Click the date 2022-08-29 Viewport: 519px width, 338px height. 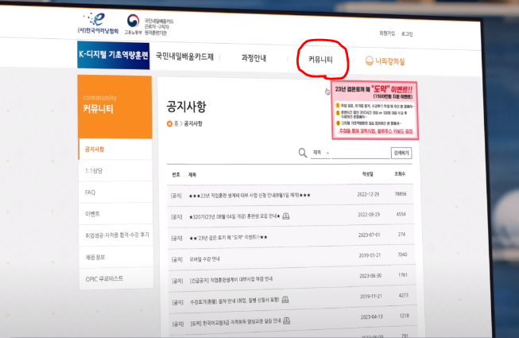click(369, 215)
